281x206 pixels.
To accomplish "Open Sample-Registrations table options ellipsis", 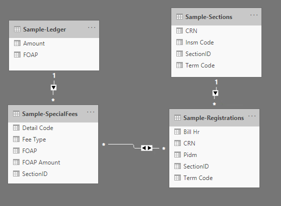I will click(x=252, y=116).
